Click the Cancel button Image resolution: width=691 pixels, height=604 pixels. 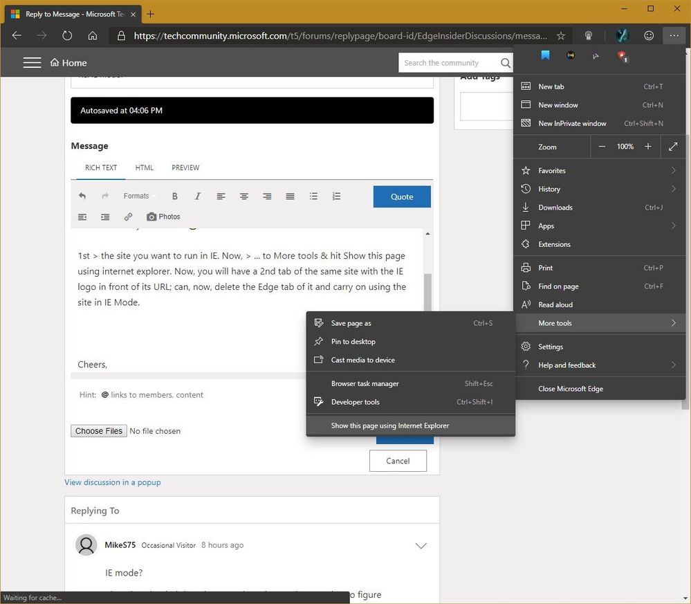tap(398, 461)
